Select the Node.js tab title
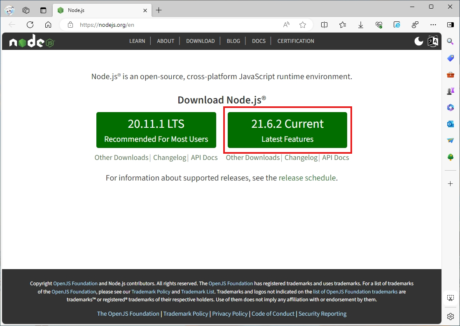This screenshot has width=460, height=326. pos(76,10)
